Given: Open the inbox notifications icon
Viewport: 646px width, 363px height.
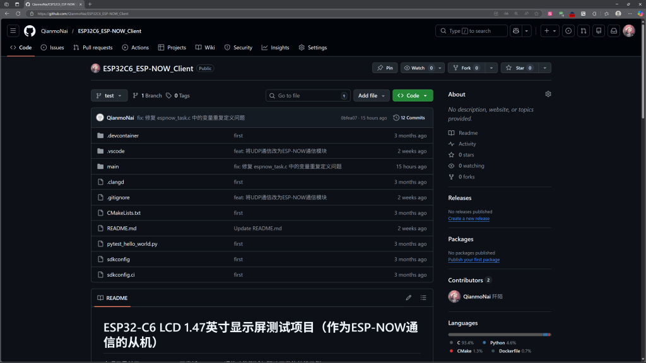Looking at the screenshot, I should pyautogui.click(x=613, y=31).
